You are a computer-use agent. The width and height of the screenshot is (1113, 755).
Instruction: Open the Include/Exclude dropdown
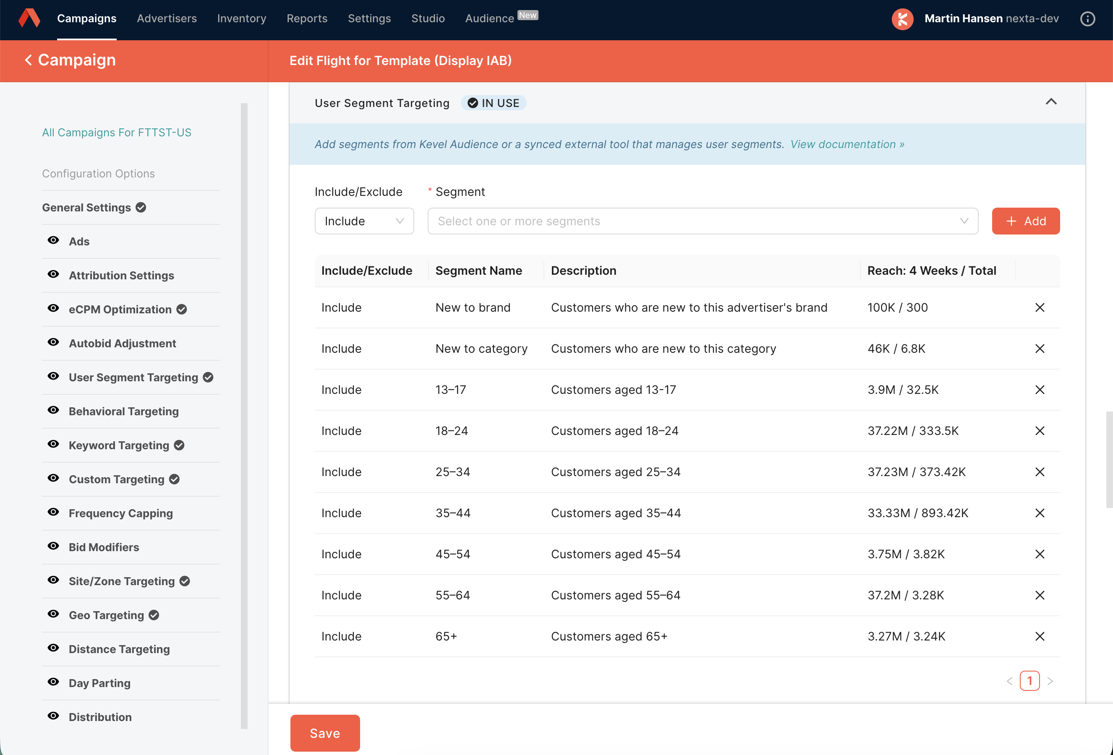pos(364,221)
